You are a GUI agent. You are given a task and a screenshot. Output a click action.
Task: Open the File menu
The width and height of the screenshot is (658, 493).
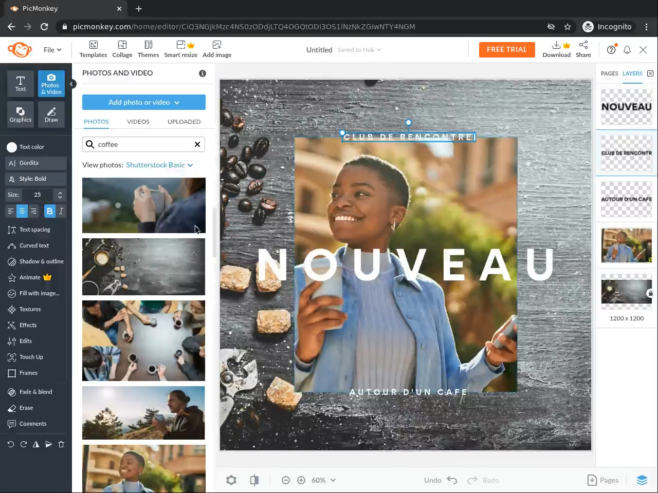click(x=52, y=50)
